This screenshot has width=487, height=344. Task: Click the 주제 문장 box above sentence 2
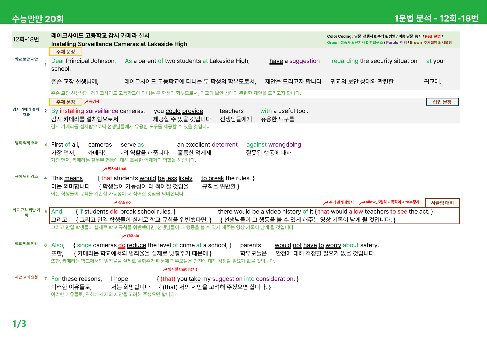click(66, 102)
